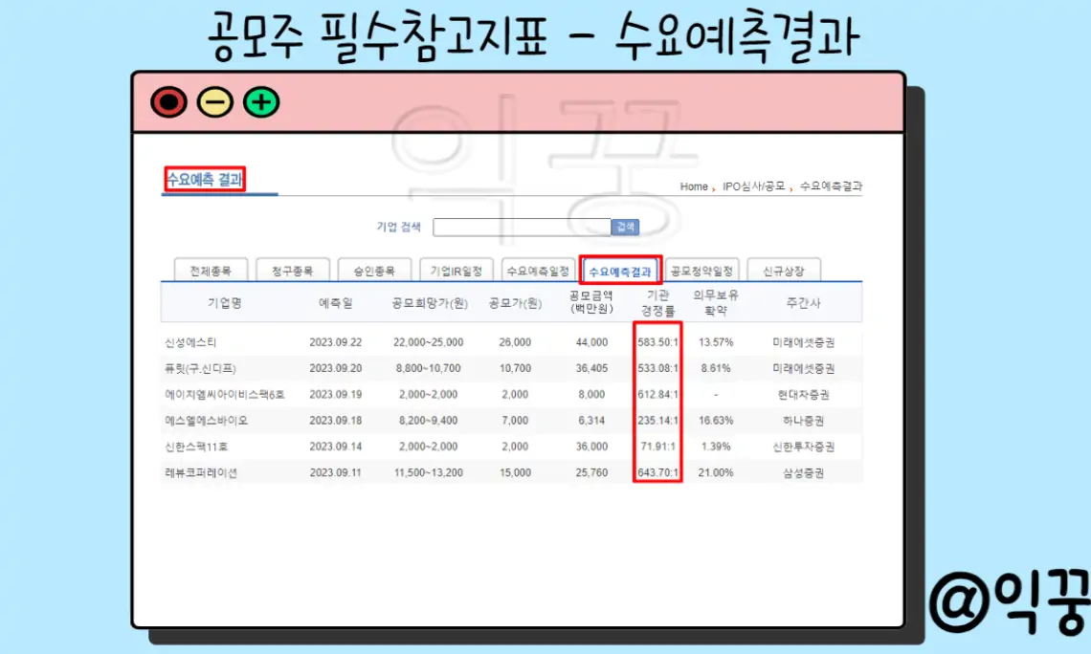Open the 승인종목 tab

click(x=375, y=270)
